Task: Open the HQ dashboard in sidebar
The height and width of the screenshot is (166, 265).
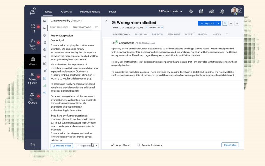Action: click(33, 28)
